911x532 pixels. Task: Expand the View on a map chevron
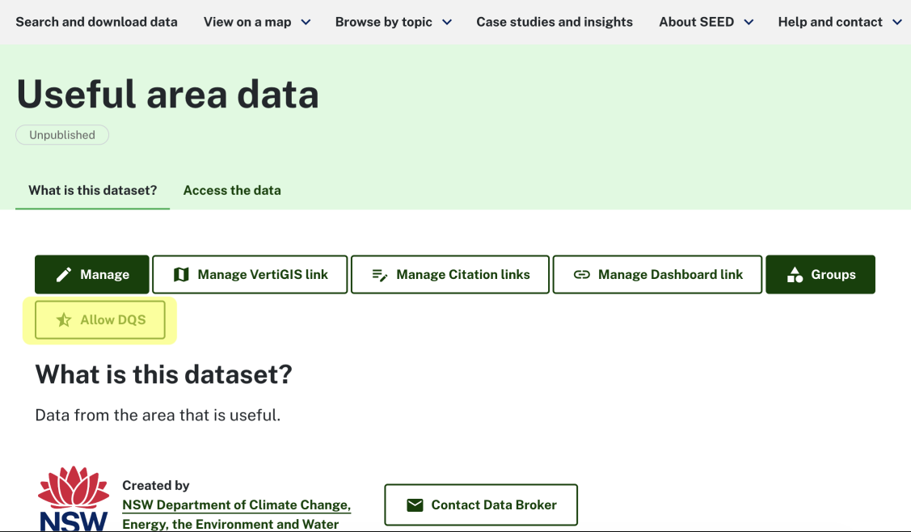(x=306, y=22)
